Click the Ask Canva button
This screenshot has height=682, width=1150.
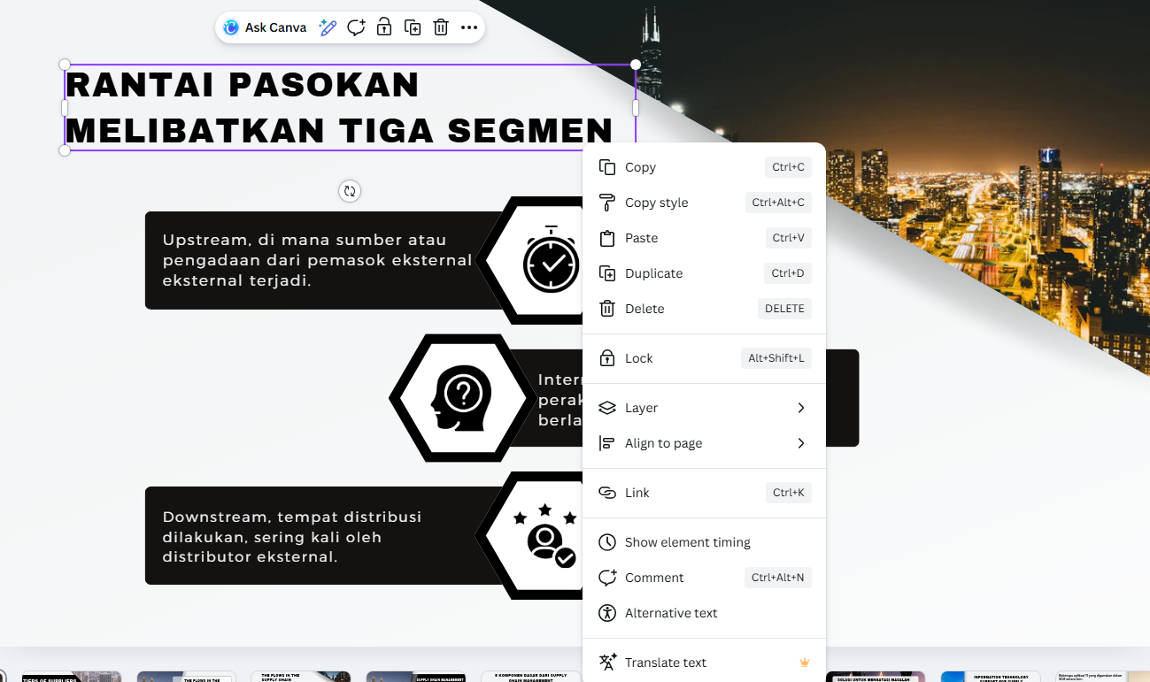click(266, 27)
